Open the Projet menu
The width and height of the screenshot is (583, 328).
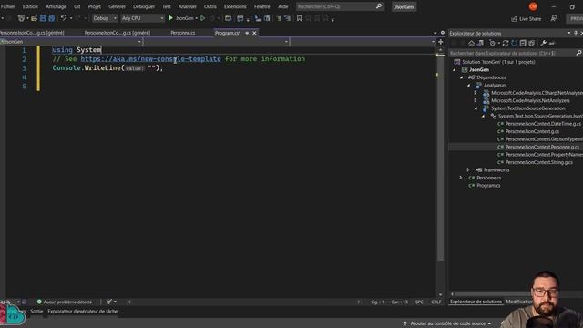coord(95,6)
